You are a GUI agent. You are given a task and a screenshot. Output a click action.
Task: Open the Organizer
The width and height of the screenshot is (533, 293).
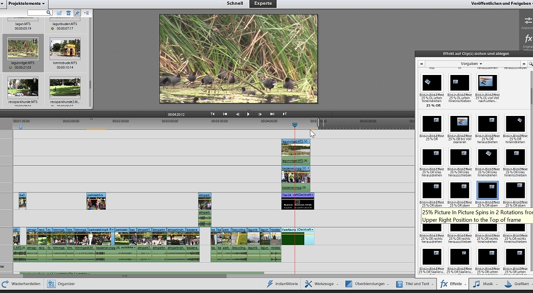(61, 284)
